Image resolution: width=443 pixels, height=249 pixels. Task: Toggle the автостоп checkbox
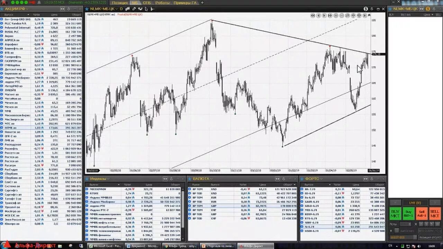(x=397, y=231)
